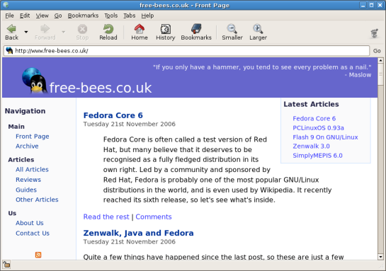Click the Stop toolbar icon

(82, 29)
